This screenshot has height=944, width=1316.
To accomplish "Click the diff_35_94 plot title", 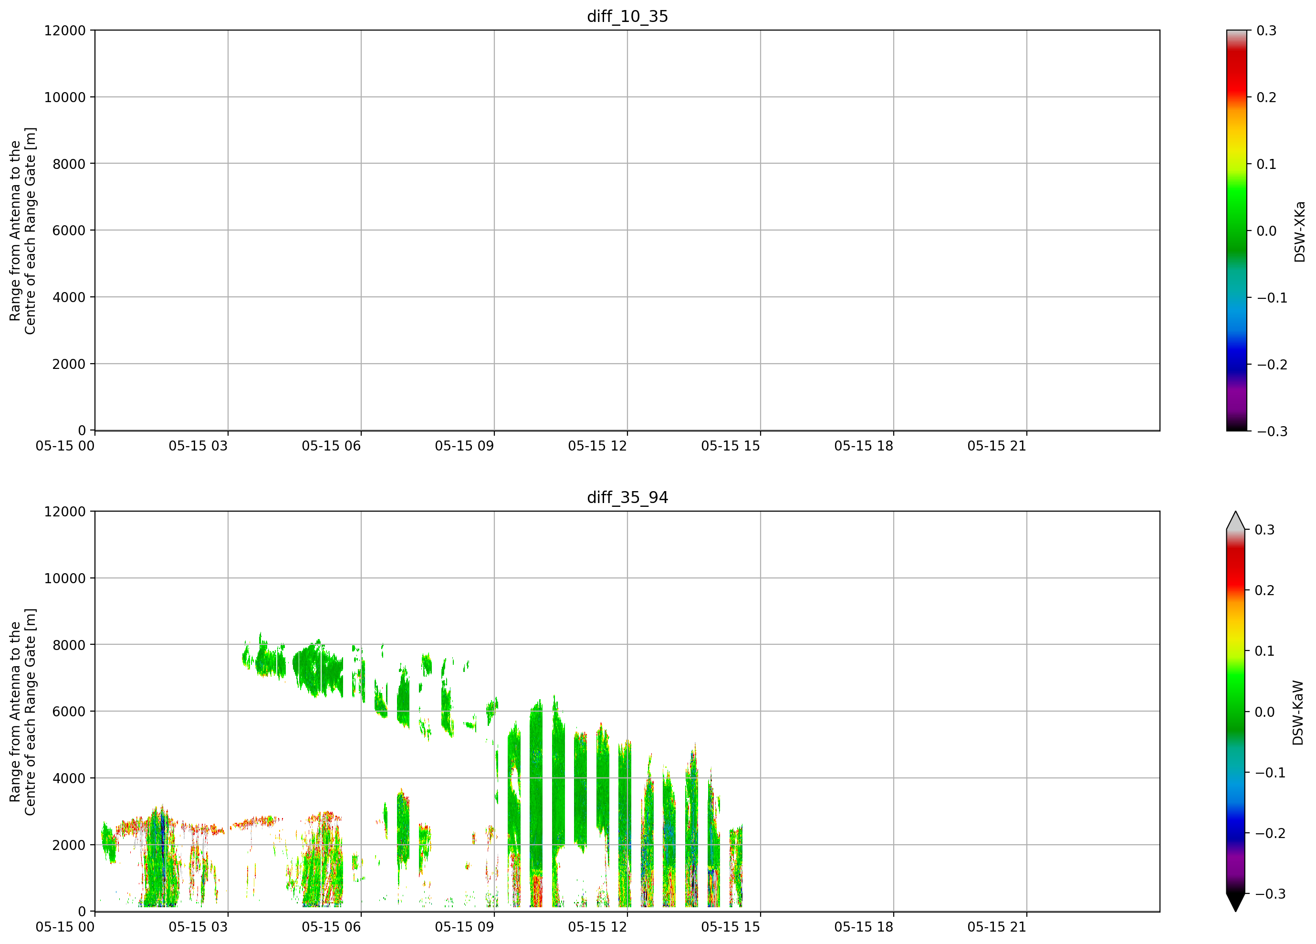I will (627, 497).
